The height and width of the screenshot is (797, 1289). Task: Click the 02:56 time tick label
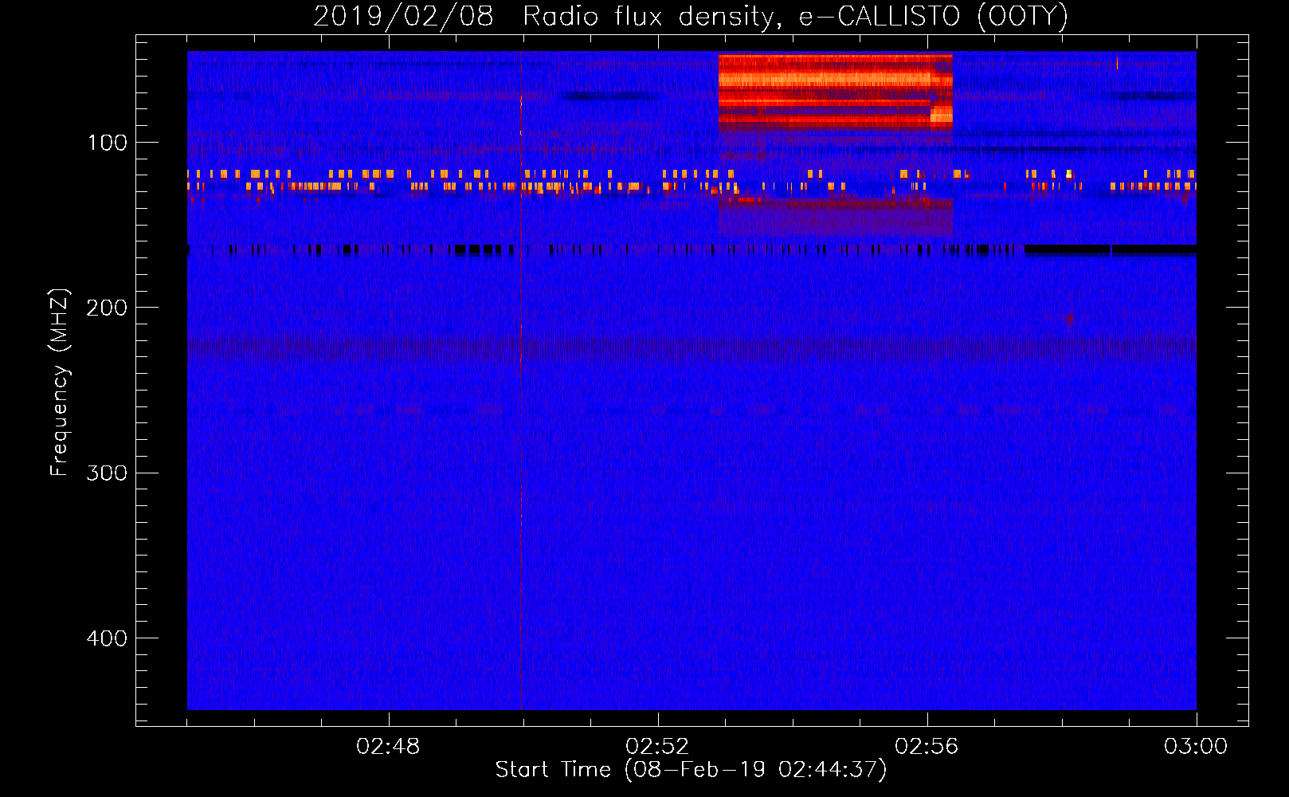pos(927,747)
